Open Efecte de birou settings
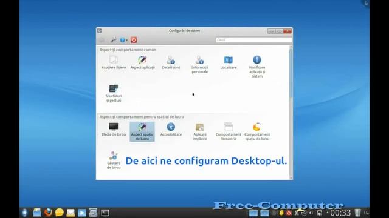The height and width of the screenshot is (218, 389). (x=114, y=129)
